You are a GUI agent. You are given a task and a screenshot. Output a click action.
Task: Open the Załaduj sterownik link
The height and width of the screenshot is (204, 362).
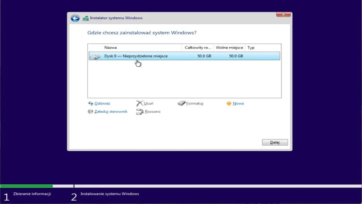(x=111, y=112)
